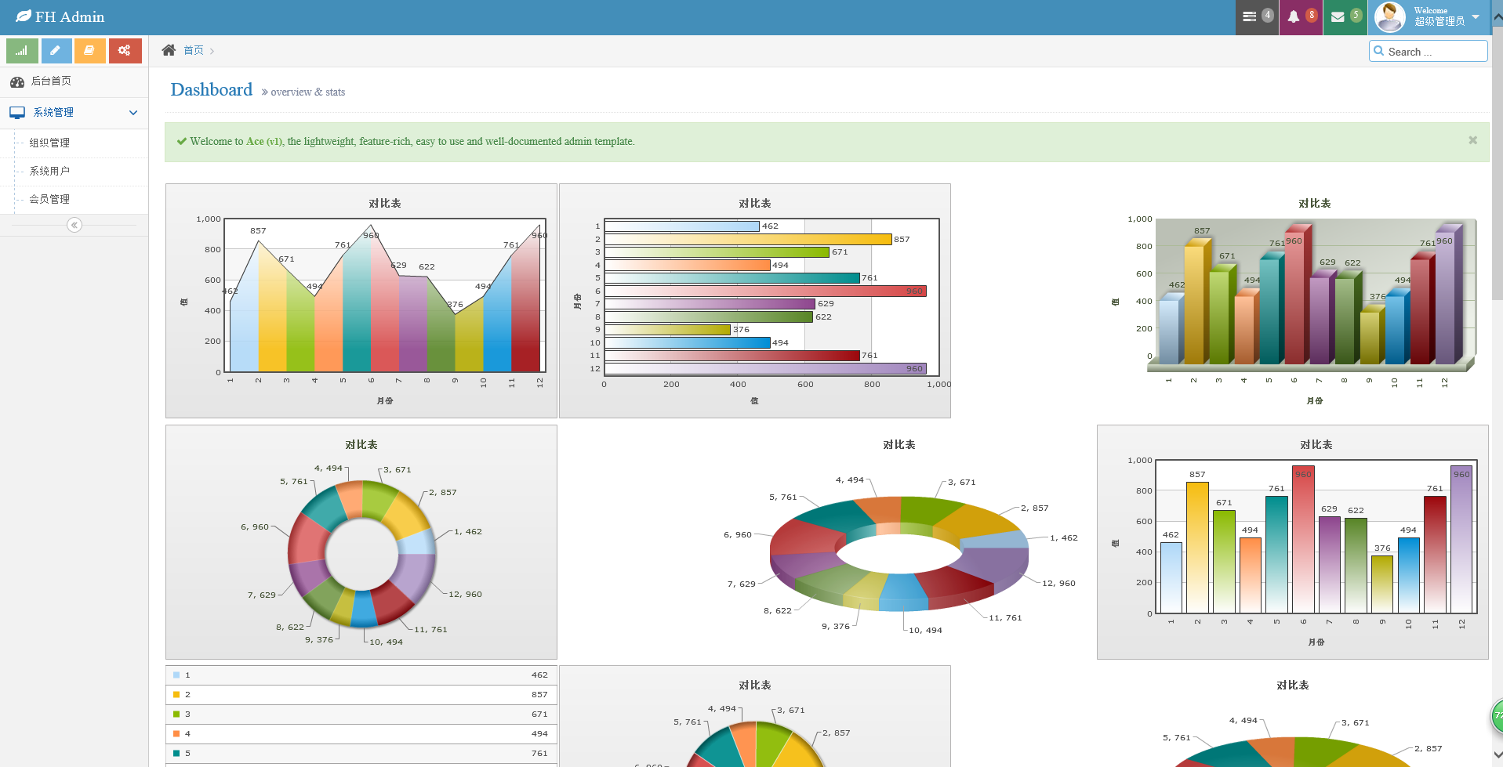The width and height of the screenshot is (1503, 767).
Task: Click the green chart shortcut button
Action: click(x=22, y=51)
